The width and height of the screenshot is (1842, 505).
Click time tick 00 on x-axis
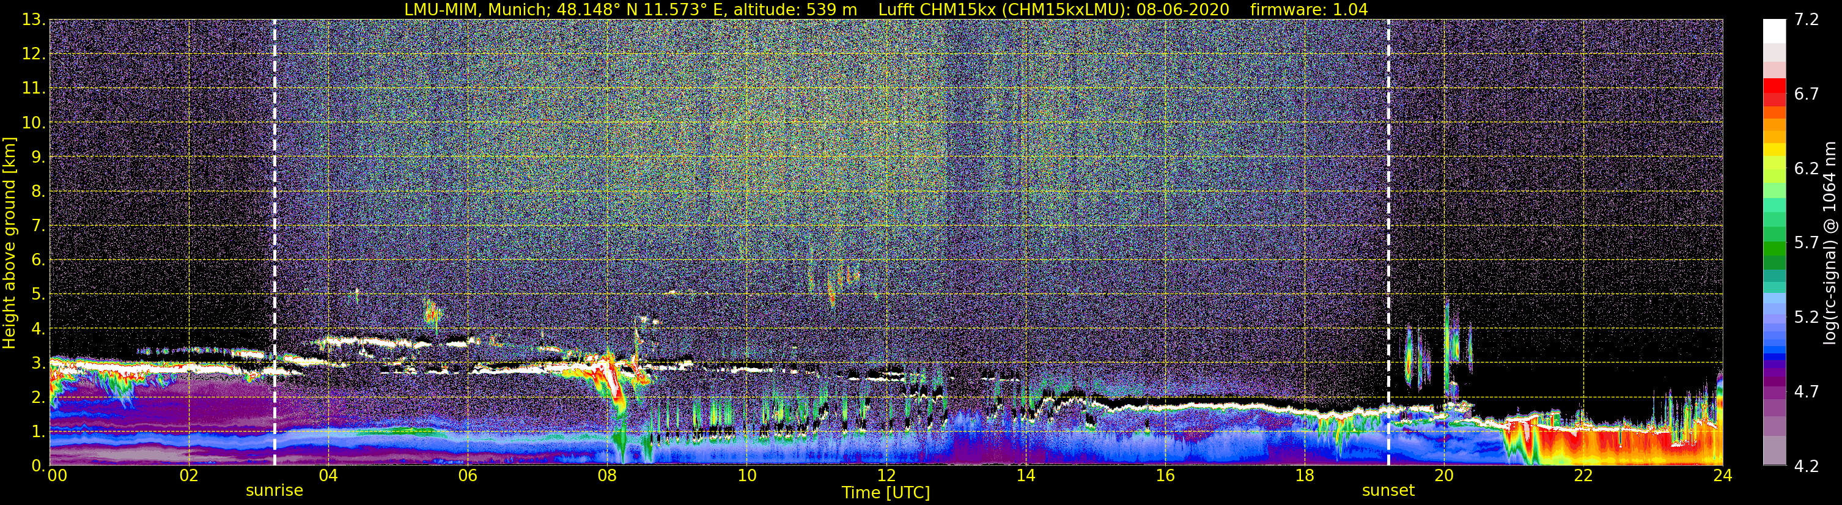tap(57, 476)
